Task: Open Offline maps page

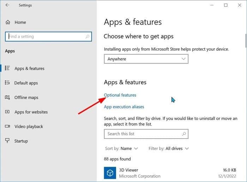Action: coord(26,98)
